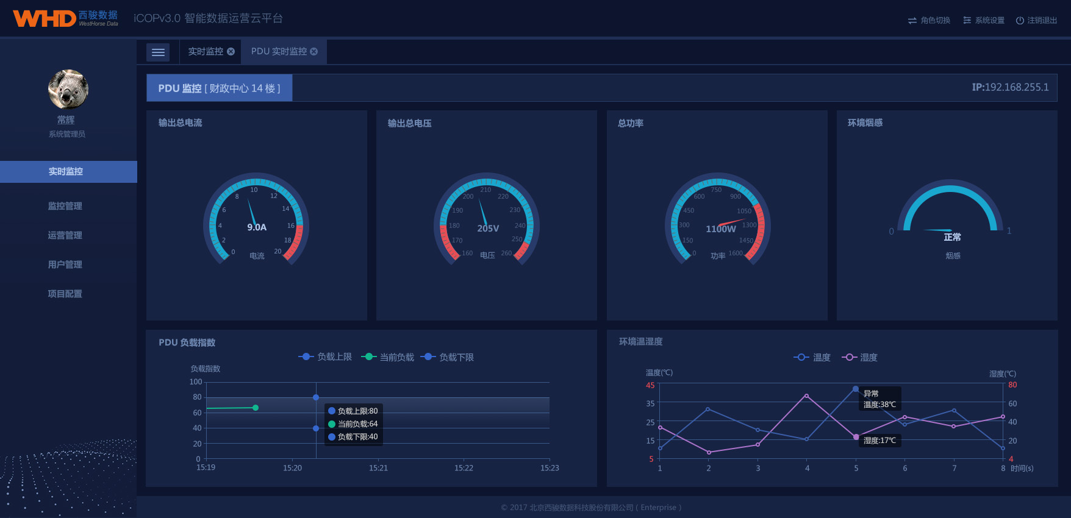Toggle 当前负载 legend series
Screen dimensions: 1071x518
point(388,357)
